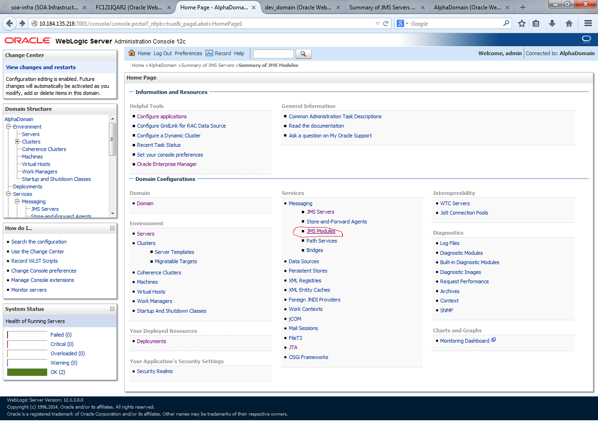Collapse the Messaging tree node

(x=17, y=201)
